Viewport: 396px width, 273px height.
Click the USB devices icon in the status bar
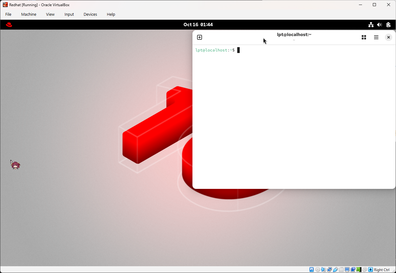coord(335,269)
